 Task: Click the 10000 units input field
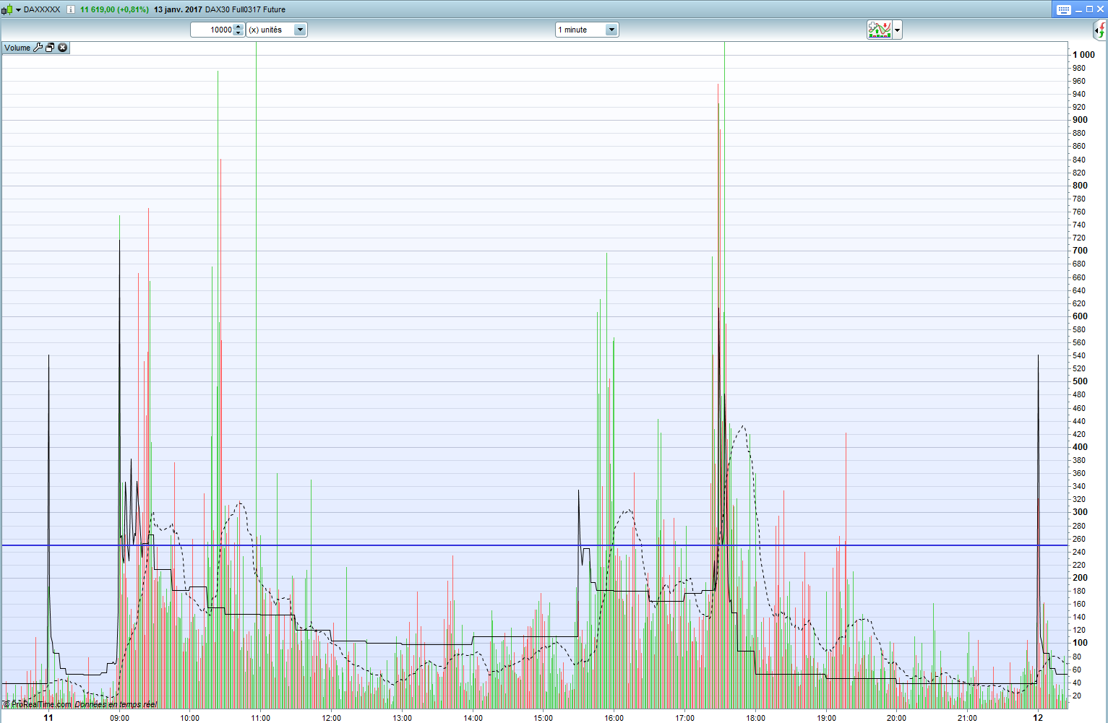tap(212, 30)
